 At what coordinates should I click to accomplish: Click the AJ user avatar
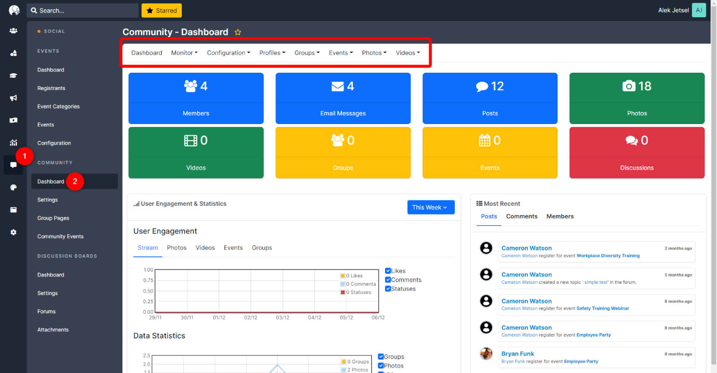[x=699, y=10]
